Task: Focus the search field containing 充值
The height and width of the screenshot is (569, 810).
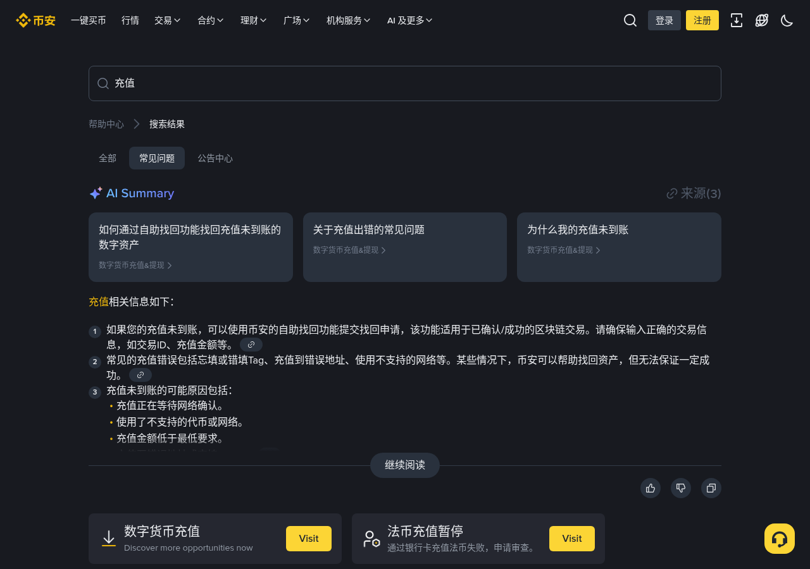Action: pos(405,83)
